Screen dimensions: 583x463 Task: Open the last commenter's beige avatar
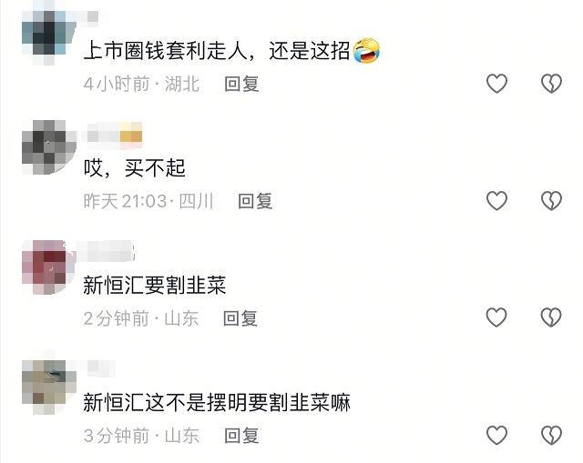[x=49, y=388]
